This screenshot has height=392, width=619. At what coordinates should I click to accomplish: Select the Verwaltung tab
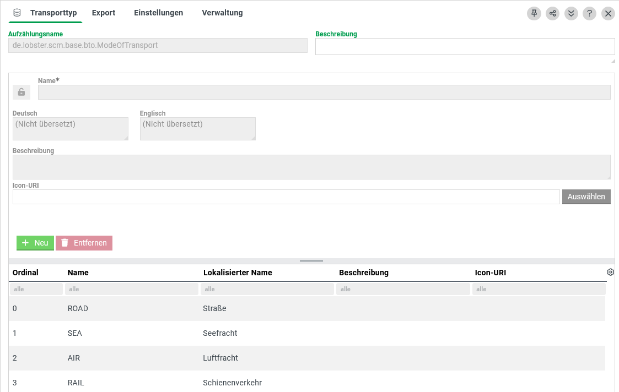coord(222,13)
